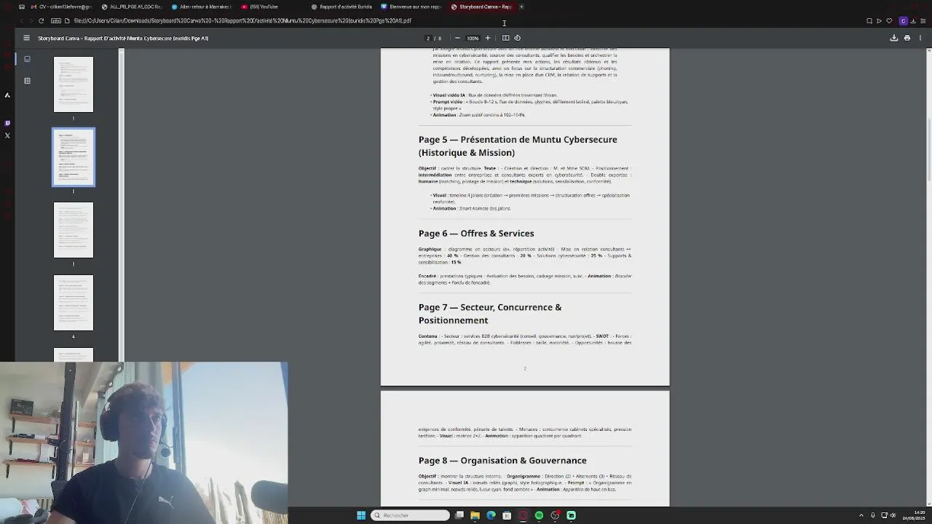Screen dimensions: 932x524
Task: Open the Windows Start menu
Action: [x=361, y=515]
